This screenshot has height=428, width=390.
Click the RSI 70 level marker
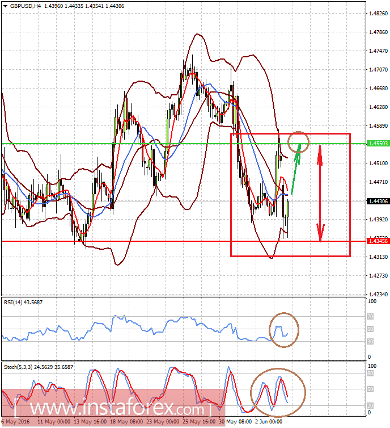click(370, 317)
